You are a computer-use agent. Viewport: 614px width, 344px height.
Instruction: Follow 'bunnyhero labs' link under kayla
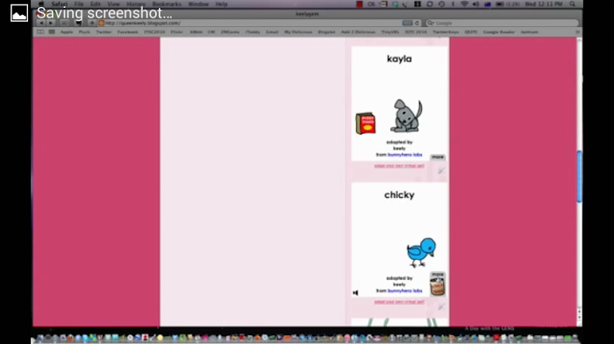405,155
